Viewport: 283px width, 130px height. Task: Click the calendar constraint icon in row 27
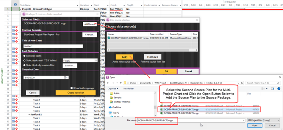point(13,103)
